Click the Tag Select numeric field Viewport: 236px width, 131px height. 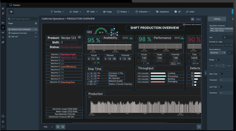[221, 30]
